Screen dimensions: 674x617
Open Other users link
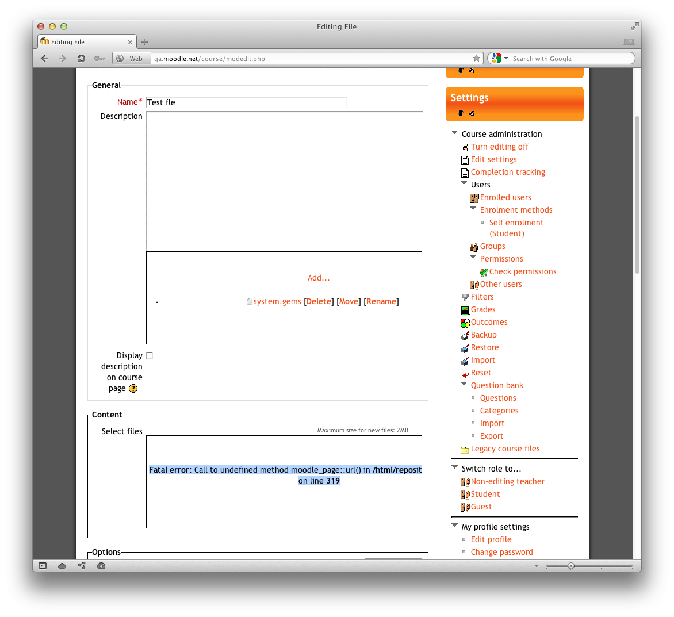click(x=501, y=284)
